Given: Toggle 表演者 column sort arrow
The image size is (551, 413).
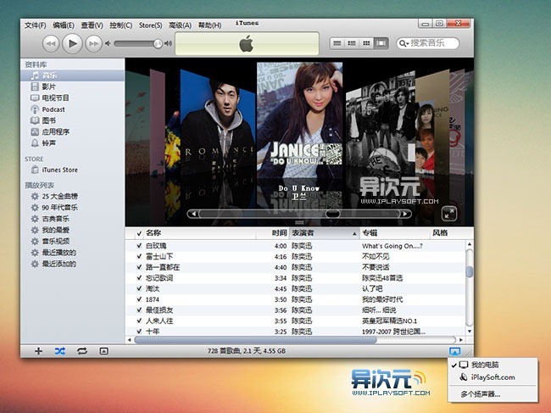Looking at the screenshot, I should pos(354,234).
